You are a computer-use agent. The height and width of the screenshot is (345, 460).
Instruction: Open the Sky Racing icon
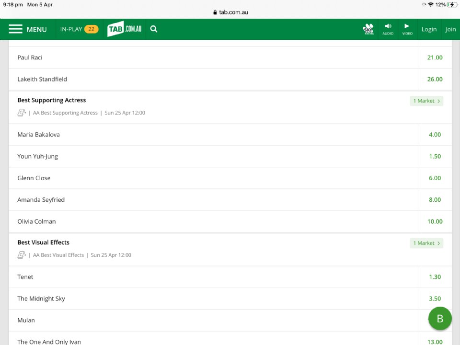[368, 29]
